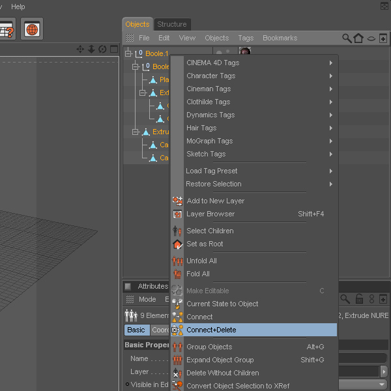Click the Attributes panel icon square
This screenshot has height=391, width=391.
(x=128, y=287)
